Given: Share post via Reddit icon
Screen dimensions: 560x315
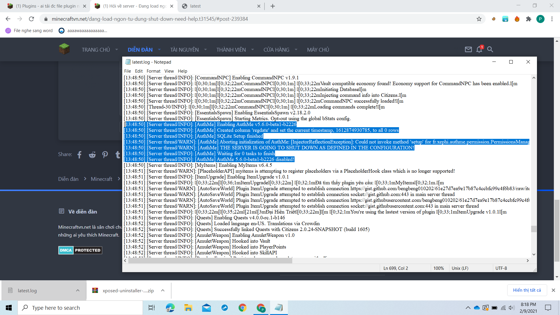Looking at the screenshot, I should click(92, 155).
